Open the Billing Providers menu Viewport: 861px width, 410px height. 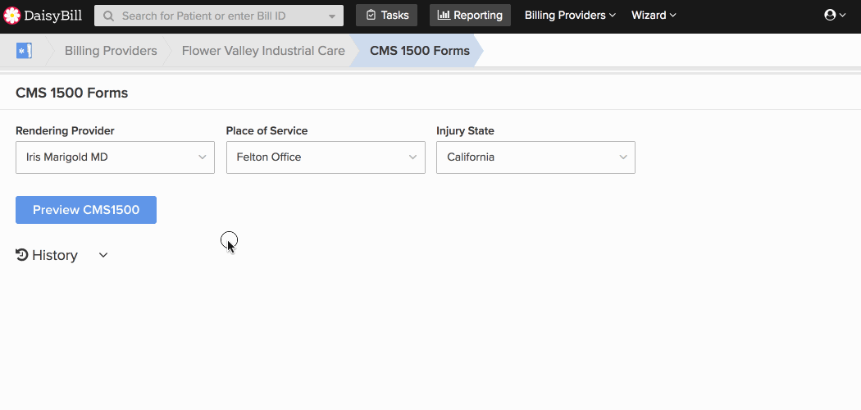coord(570,16)
